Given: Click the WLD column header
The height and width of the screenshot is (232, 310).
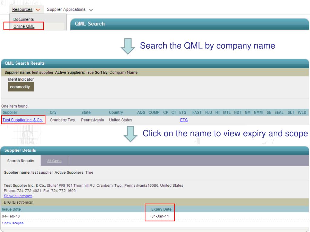Looking at the screenshot, I should click(x=302, y=112).
